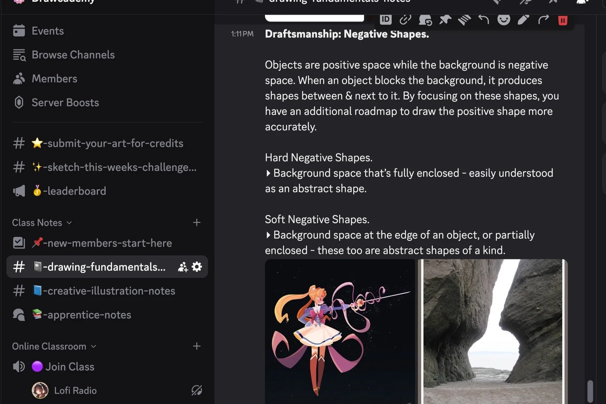The height and width of the screenshot is (404, 606).
Task: Open the leaderboard announcement channel
Action: tap(107, 191)
